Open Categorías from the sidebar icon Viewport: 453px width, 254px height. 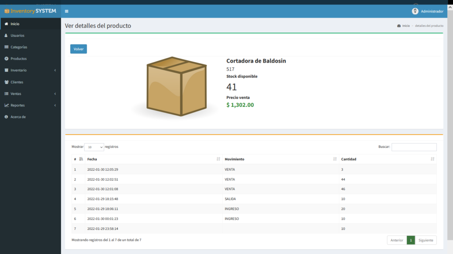tap(7, 47)
